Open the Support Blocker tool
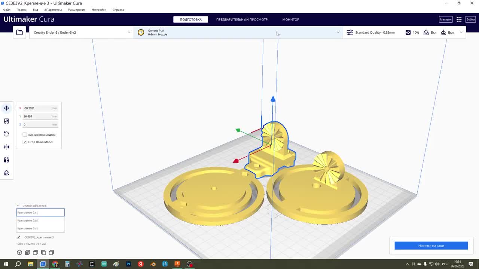Screen dimensions: 479x269 click(6, 173)
